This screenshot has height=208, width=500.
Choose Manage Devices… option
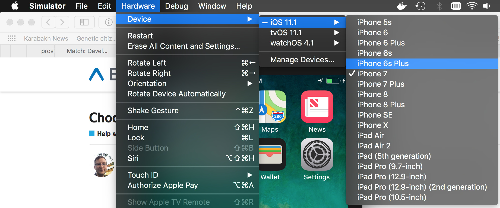[302, 60]
